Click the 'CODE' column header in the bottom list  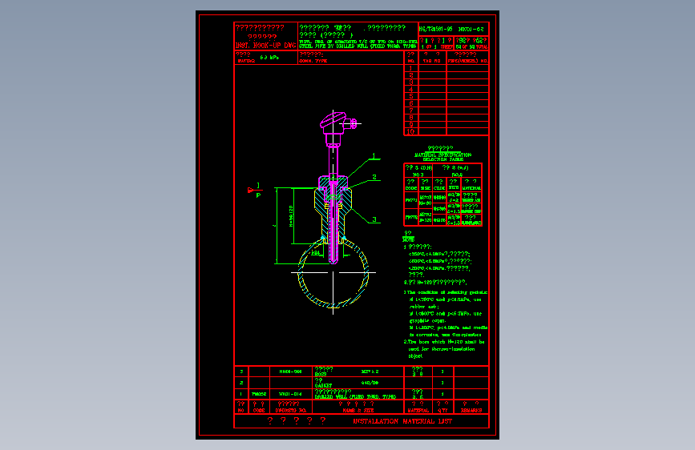pos(259,411)
